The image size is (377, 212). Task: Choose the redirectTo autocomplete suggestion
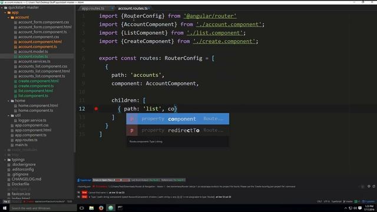point(178,130)
